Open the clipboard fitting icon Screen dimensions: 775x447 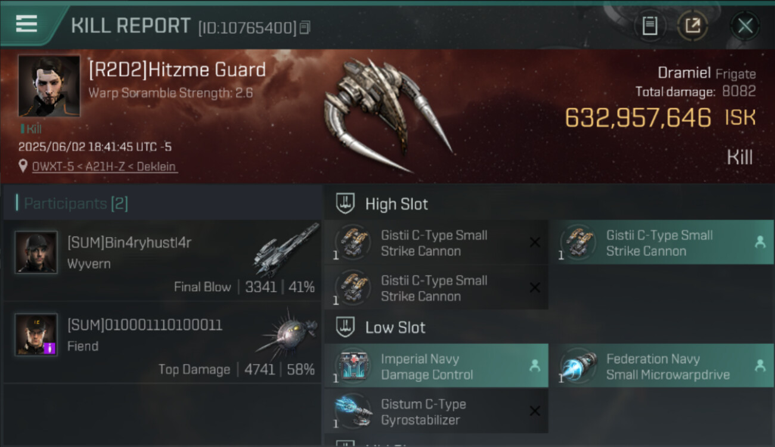[x=650, y=26]
